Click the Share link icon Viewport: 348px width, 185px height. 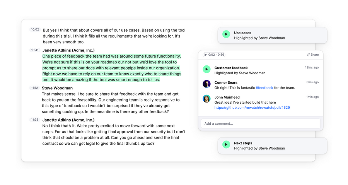tap(309, 55)
